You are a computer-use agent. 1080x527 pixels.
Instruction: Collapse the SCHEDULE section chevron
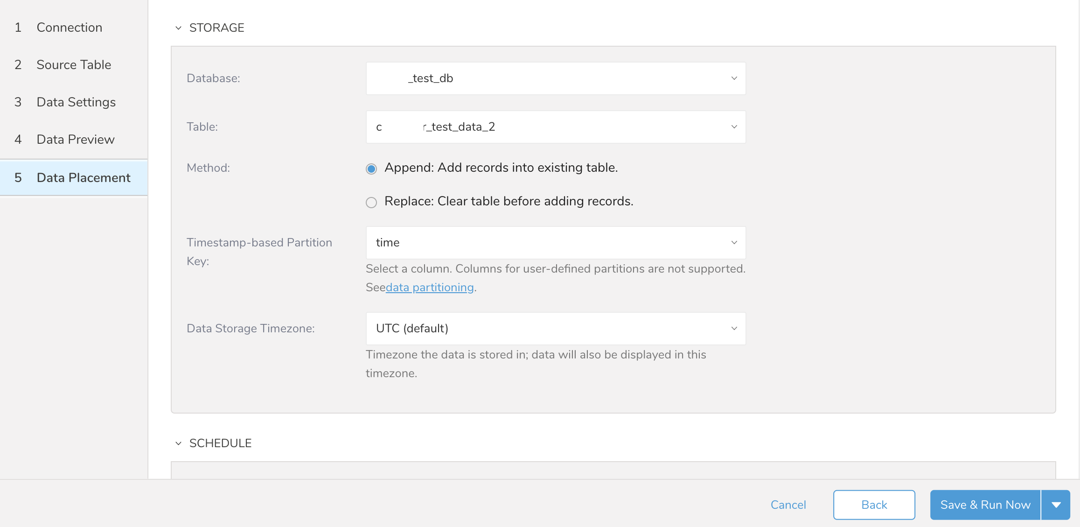(178, 443)
